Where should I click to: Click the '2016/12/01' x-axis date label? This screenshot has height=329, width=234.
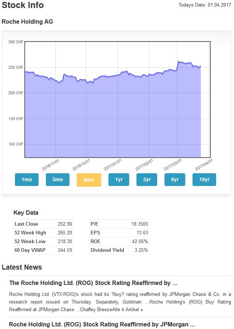coord(82,165)
